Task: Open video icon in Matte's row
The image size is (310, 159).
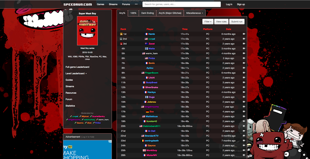Action: pos(244,48)
